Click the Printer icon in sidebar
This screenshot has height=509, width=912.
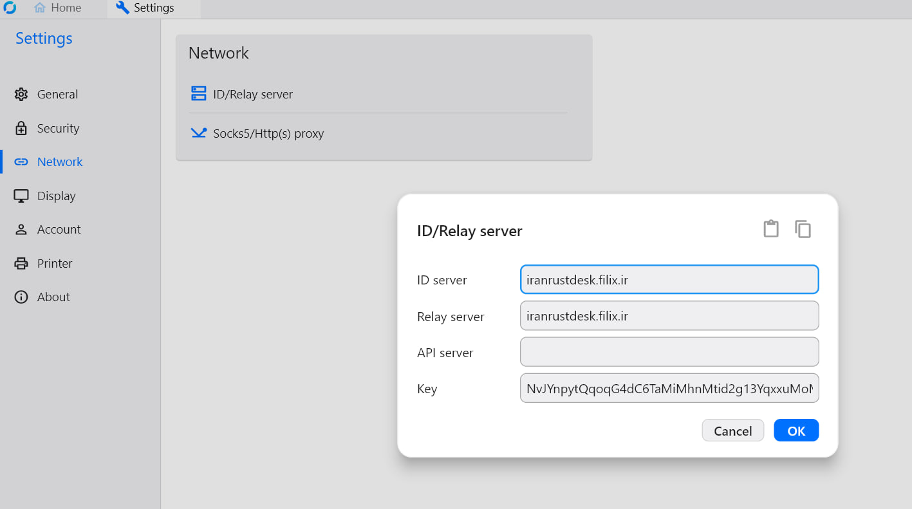tap(21, 263)
